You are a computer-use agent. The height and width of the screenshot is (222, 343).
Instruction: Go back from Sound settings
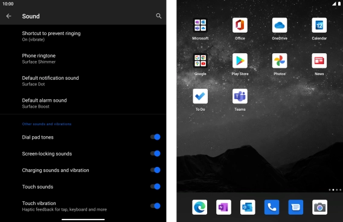pos(8,16)
